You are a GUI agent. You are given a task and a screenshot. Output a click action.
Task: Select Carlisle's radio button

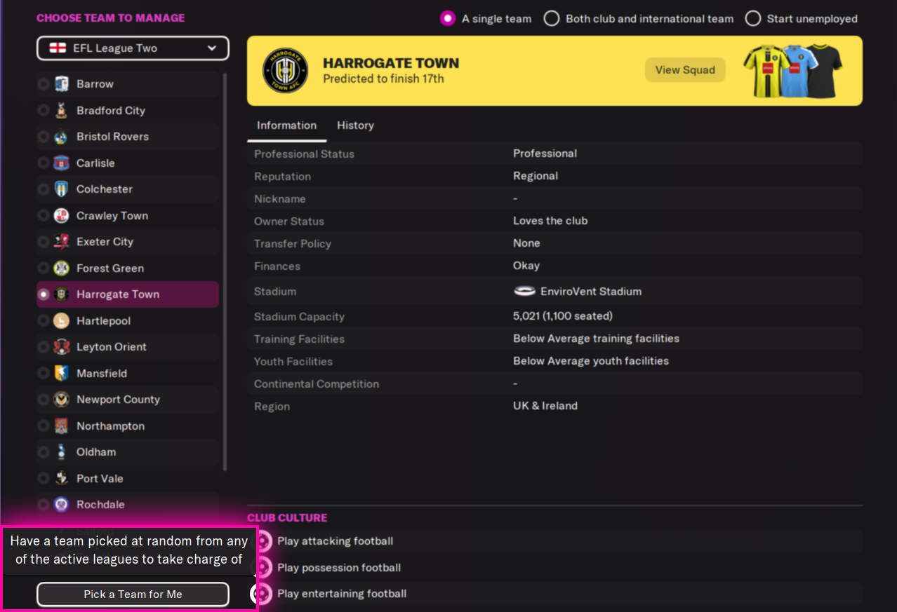(44, 163)
